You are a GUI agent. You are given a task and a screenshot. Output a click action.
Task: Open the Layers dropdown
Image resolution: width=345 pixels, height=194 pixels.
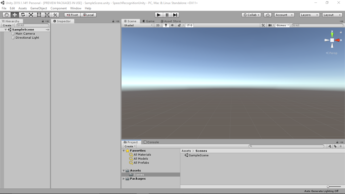click(309, 15)
